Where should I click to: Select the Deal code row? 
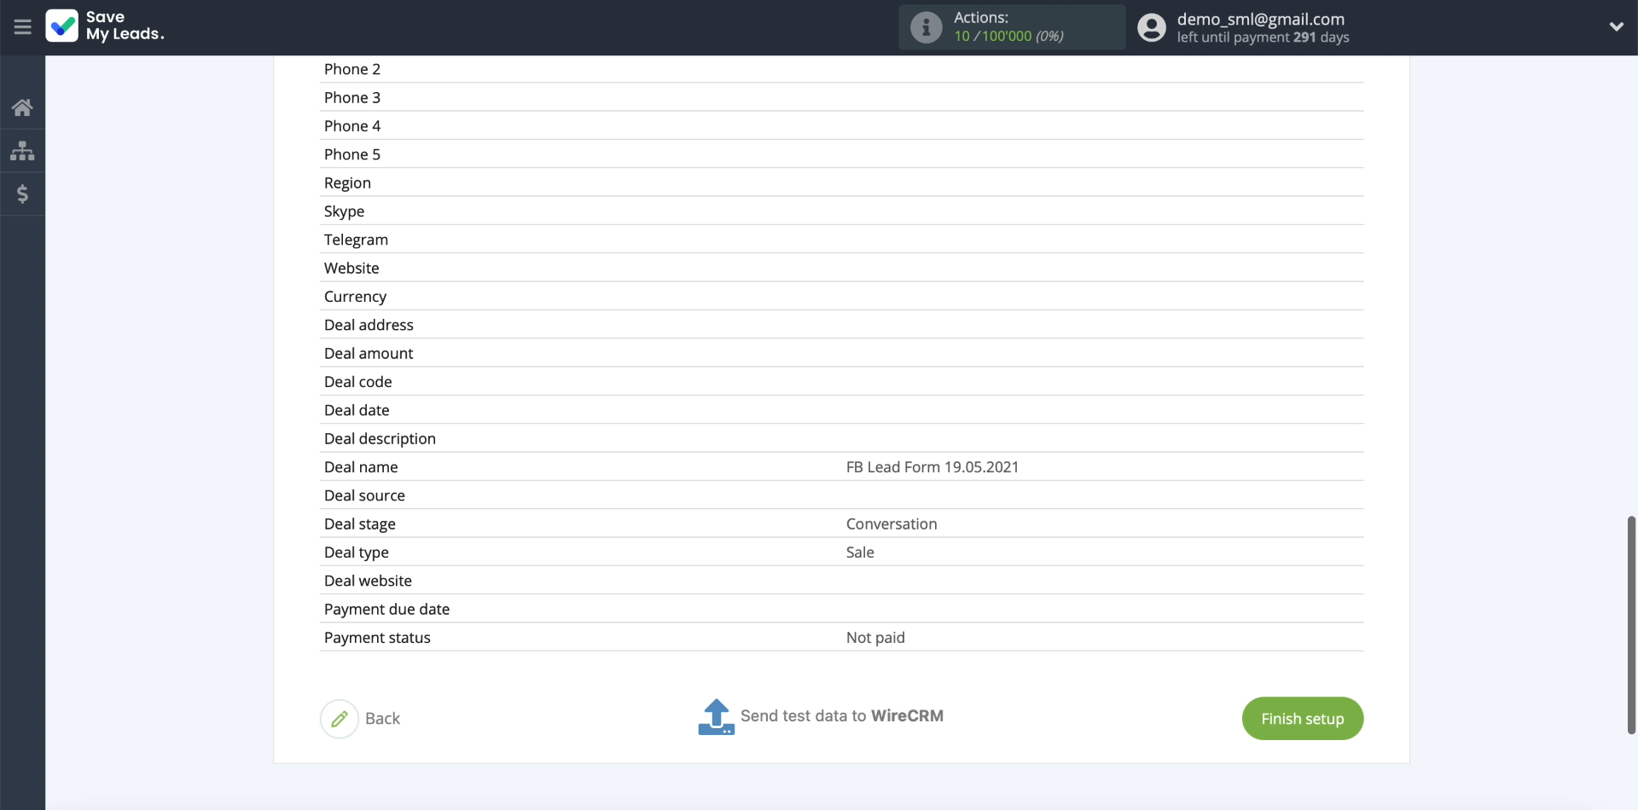(841, 382)
